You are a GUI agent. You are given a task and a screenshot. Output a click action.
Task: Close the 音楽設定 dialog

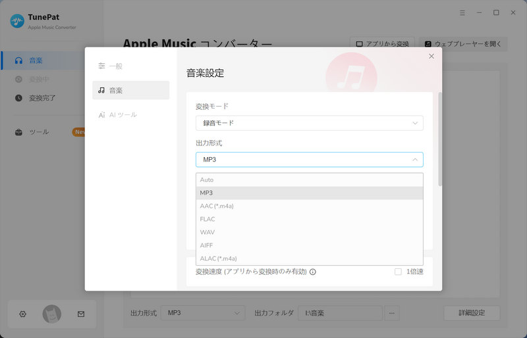pyautogui.click(x=431, y=56)
